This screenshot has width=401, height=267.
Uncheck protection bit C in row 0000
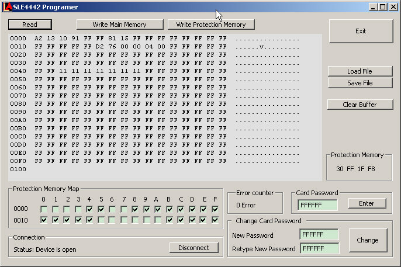(181, 210)
